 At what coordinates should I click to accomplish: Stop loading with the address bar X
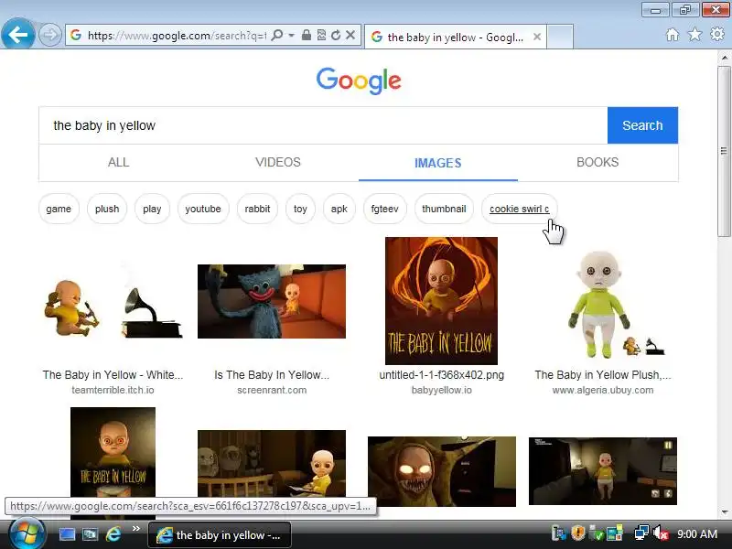point(350,35)
